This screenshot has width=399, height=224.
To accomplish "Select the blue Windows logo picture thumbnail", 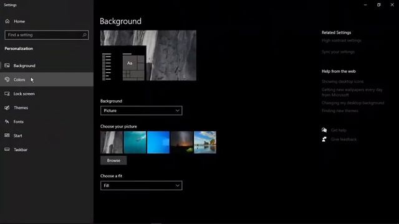I will [x=158, y=142].
